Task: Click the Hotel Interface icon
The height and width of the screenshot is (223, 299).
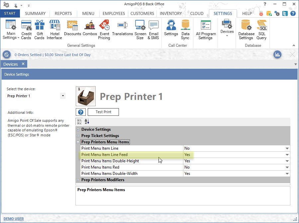Action: coord(54,30)
